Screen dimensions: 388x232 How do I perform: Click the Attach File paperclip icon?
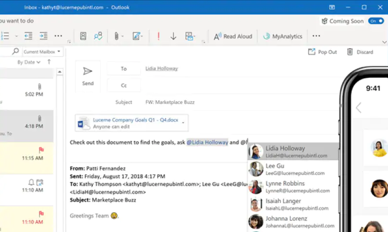click(x=116, y=36)
